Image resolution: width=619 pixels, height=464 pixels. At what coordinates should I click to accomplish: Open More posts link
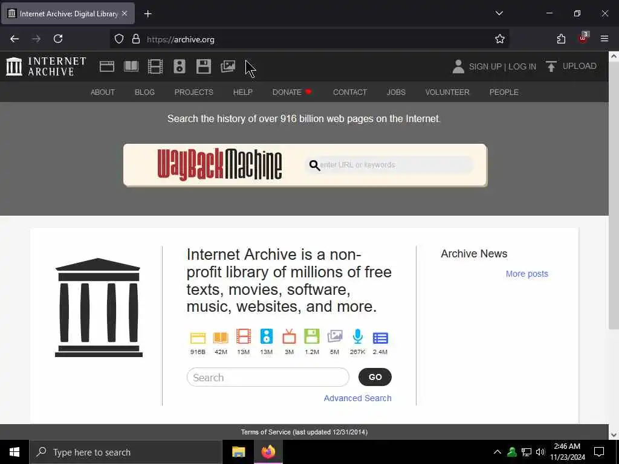tap(527, 274)
